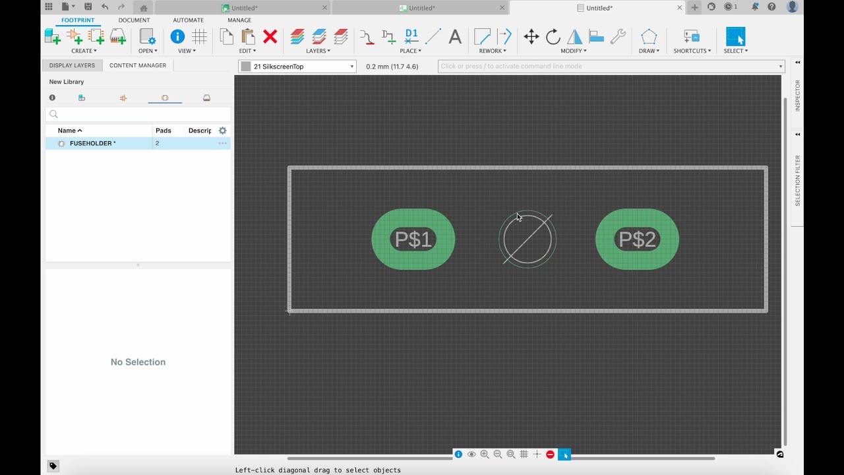Expand the LAYERS dropdown menu
844x475 pixels.
coord(318,51)
